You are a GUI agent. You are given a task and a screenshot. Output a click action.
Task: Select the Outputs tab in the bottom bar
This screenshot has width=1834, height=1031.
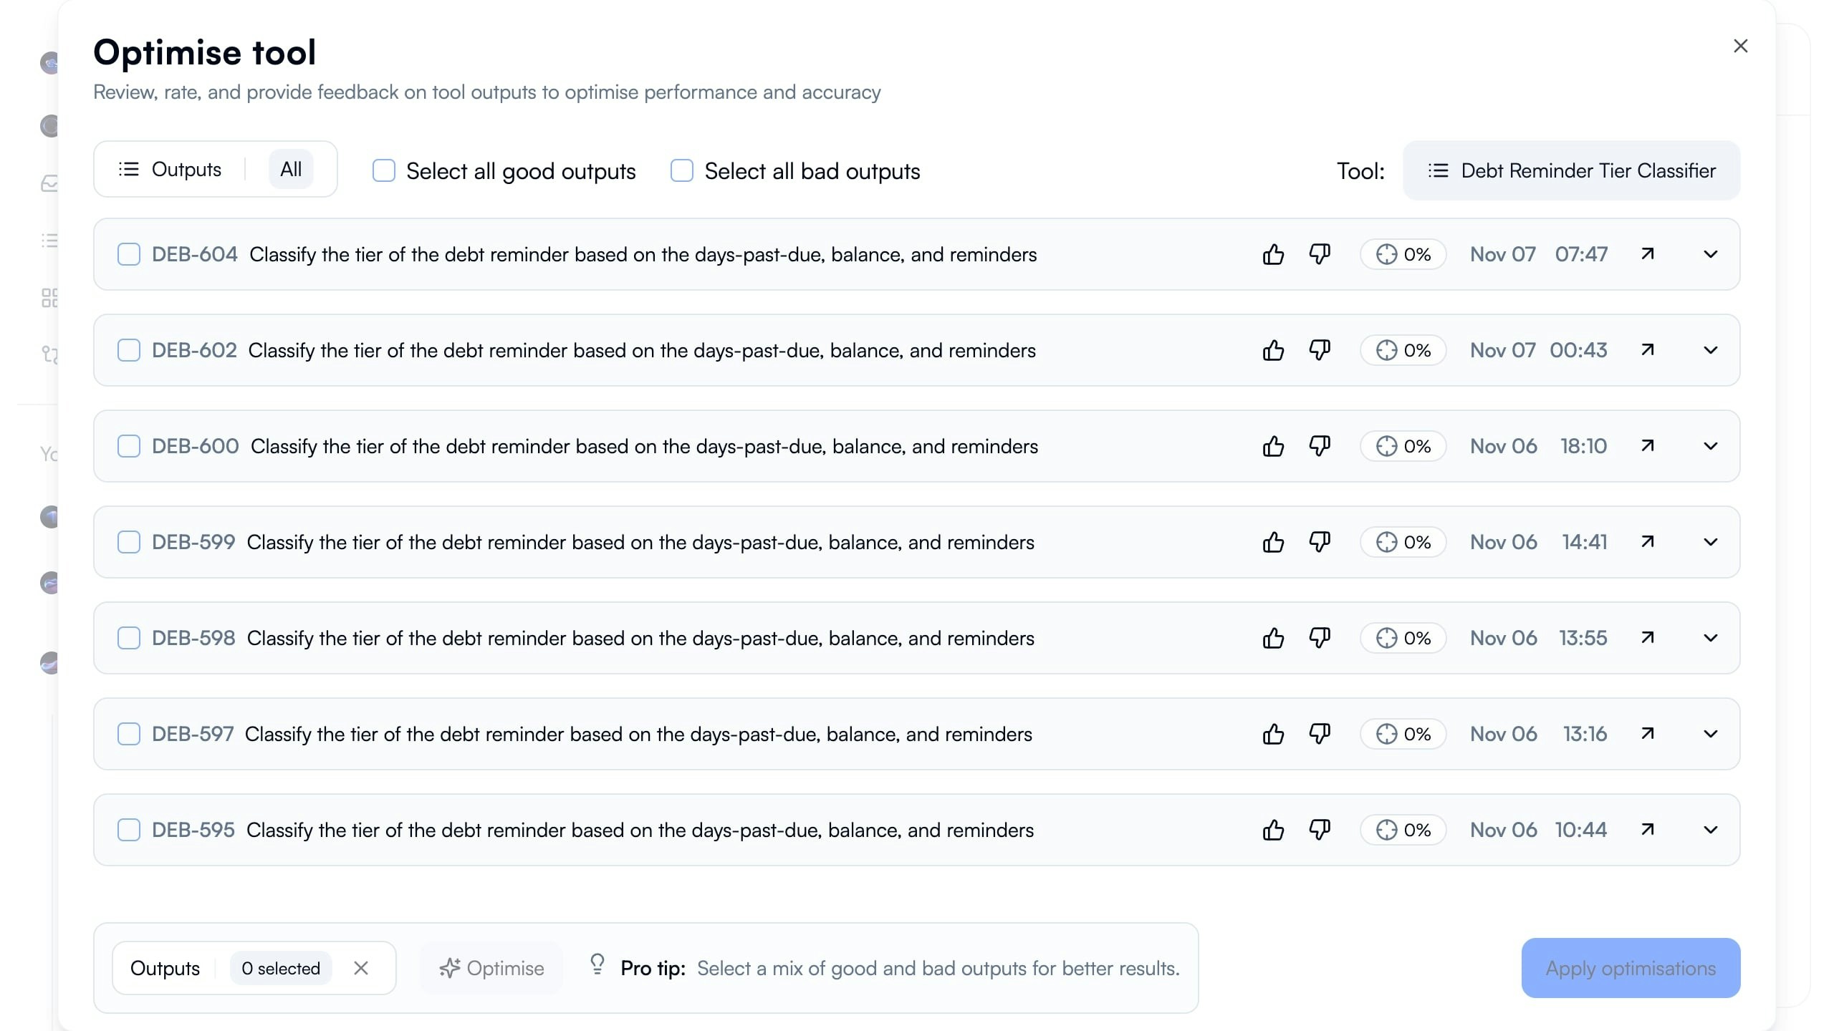(x=165, y=967)
